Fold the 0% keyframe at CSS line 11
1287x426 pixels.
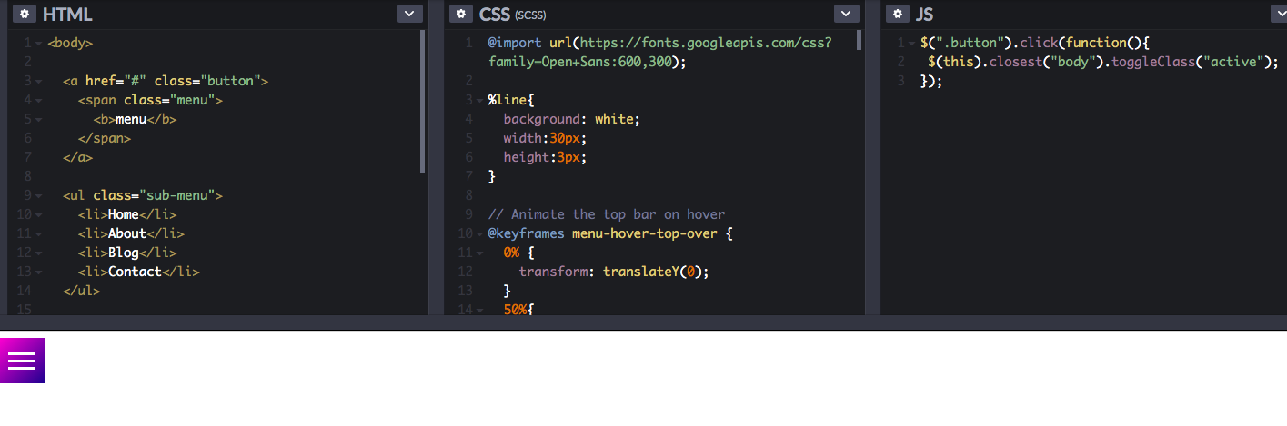(x=479, y=253)
